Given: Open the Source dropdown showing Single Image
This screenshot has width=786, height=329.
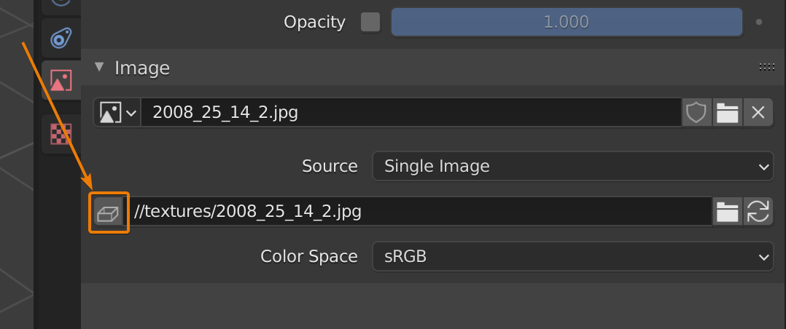Looking at the screenshot, I should [572, 166].
